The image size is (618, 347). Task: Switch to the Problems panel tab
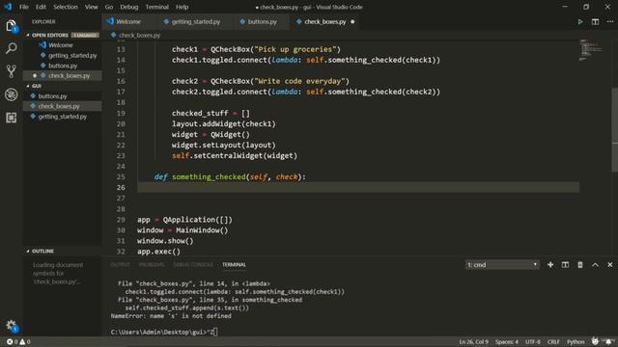point(152,265)
